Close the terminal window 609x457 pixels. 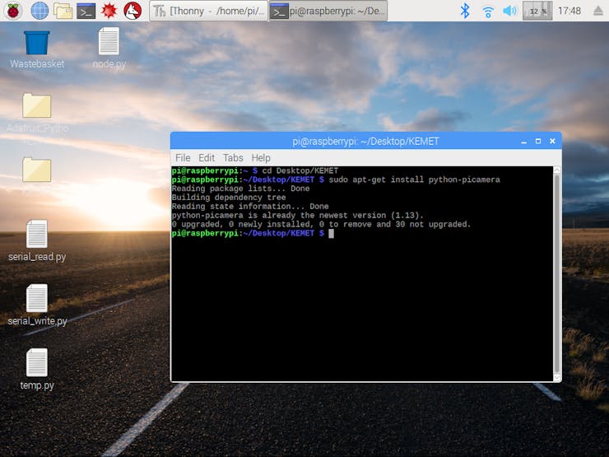pos(552,141)
